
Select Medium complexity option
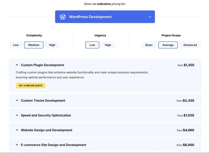point(34,45)
